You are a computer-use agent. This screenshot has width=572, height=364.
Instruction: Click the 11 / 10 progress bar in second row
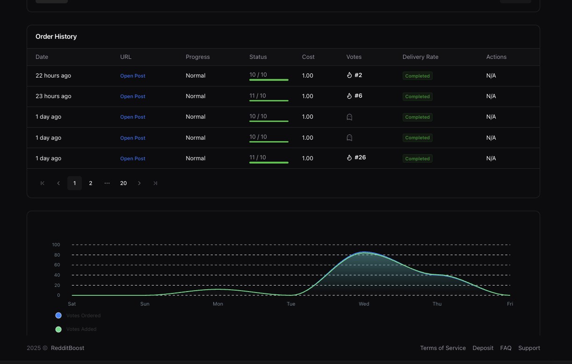(269, 100)
